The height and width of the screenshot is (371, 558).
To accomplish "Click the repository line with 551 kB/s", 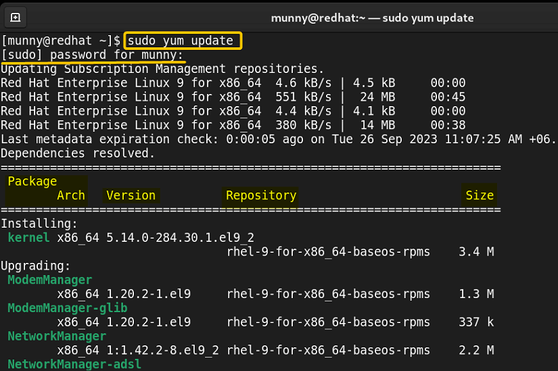I will 233,97.
